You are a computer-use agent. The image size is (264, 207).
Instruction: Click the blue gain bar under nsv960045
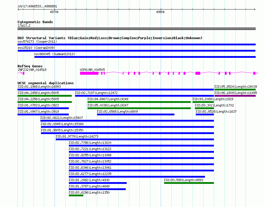click(145, 57)
